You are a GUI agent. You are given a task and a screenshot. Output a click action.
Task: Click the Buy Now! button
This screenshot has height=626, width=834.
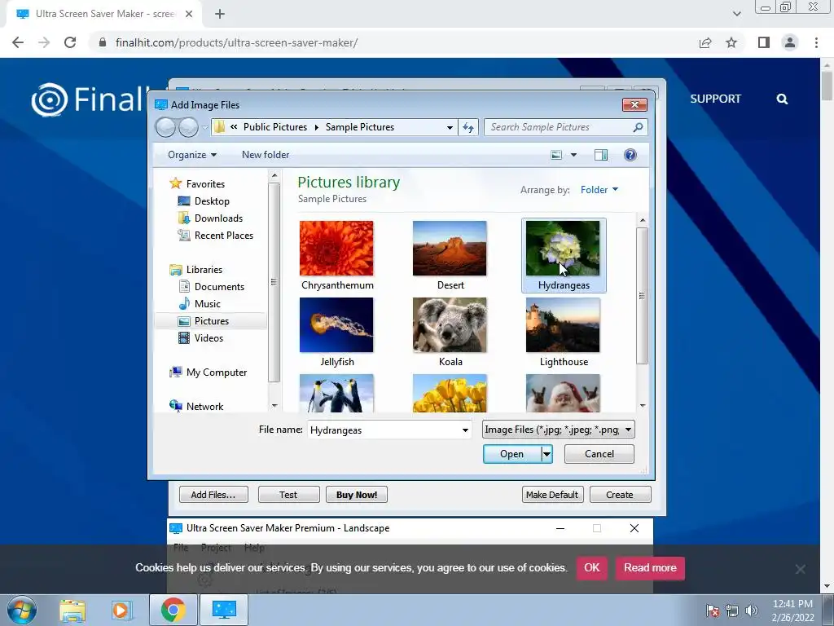357,495
